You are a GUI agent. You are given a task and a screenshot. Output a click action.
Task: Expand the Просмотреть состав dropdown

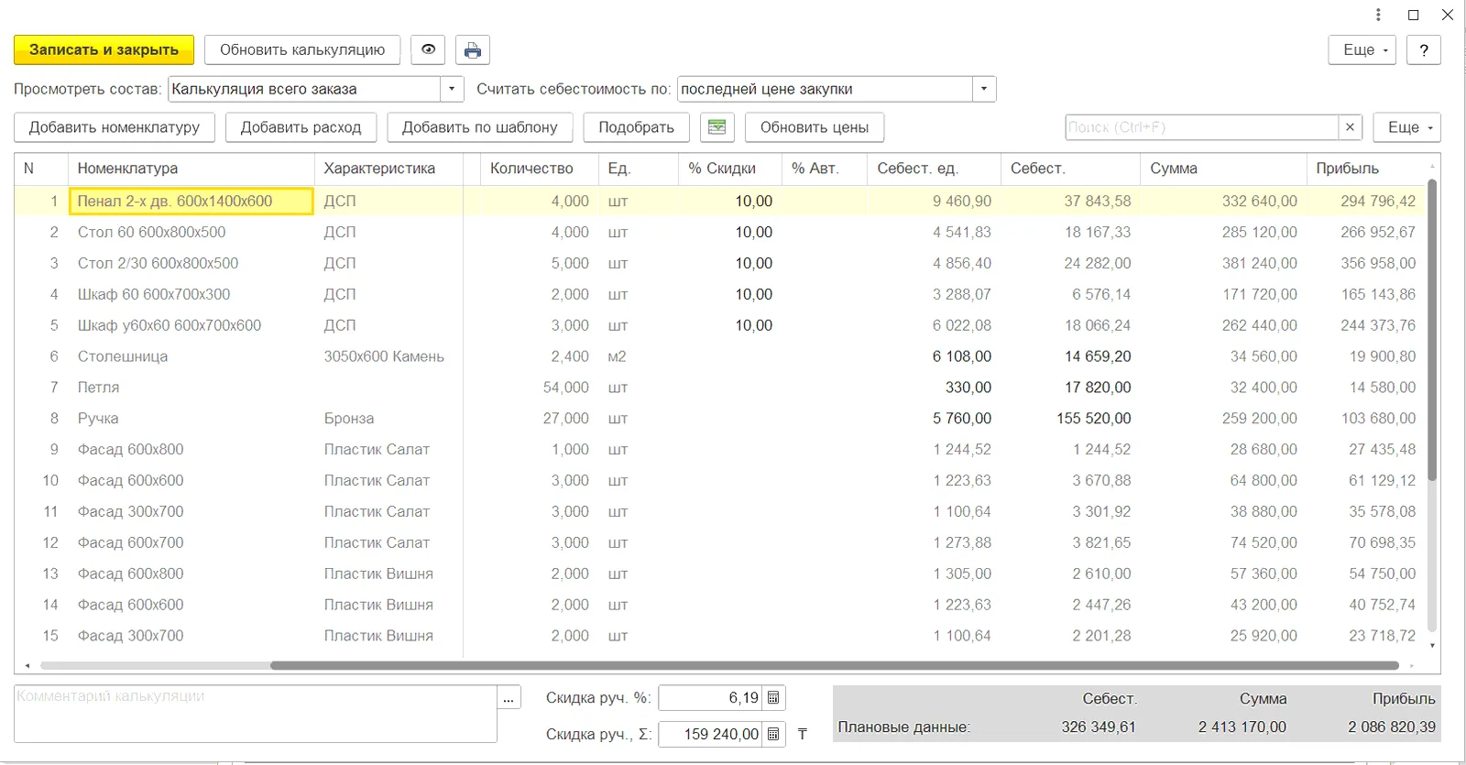pyautogui.click(x=452, y=89)
